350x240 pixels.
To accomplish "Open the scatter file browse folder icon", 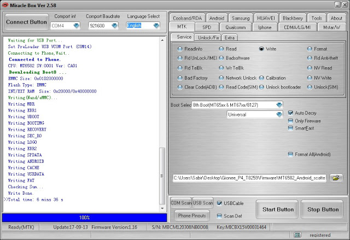I will coord(336,178).
